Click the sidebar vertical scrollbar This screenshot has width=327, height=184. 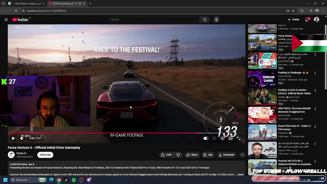[x=325, y=57]
